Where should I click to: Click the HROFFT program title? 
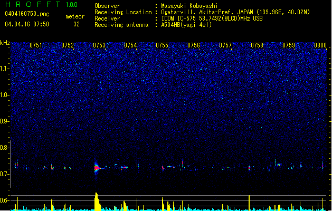click(33, 4)
